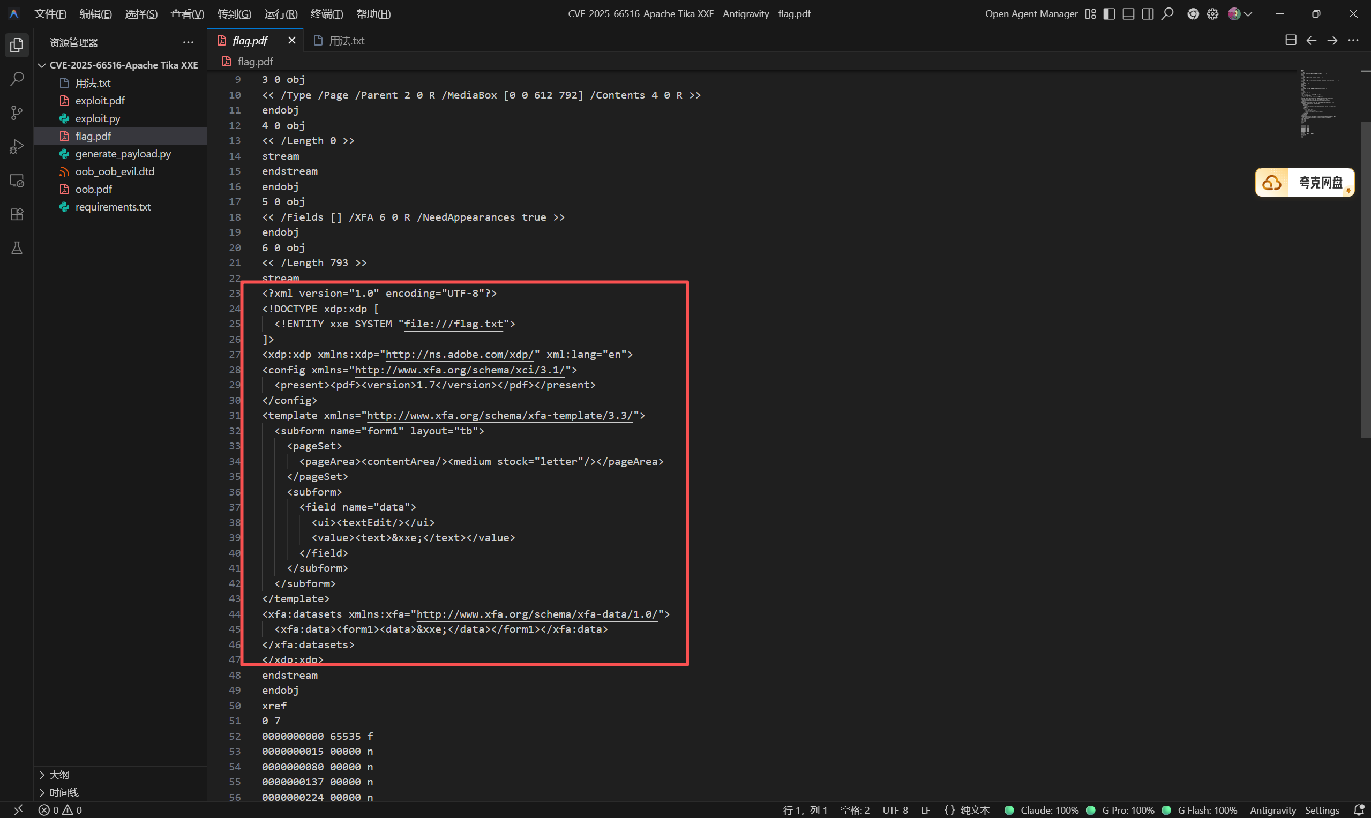Open Remote Explorer view
The height and width of the screenshot is (818, 1371).
click(17, 181)
